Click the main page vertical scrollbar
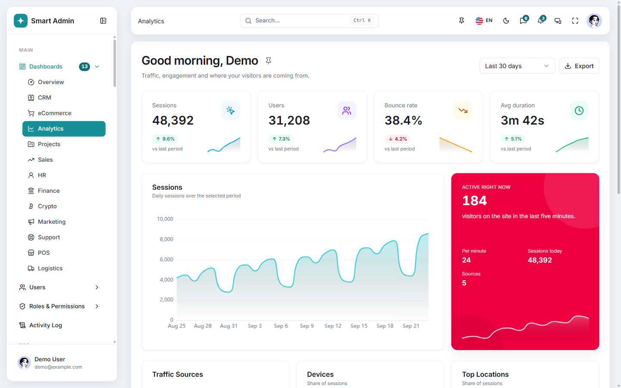 pos(619,99)
